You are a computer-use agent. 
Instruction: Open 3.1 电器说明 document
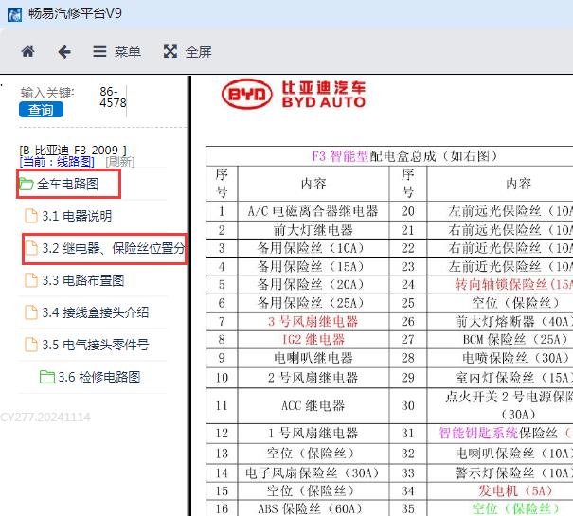point(68,216)
